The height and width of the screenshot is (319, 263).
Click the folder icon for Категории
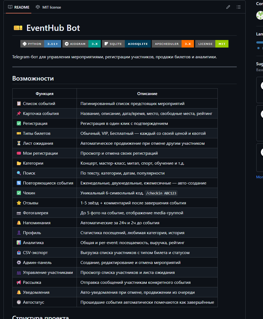click(19, 163)
